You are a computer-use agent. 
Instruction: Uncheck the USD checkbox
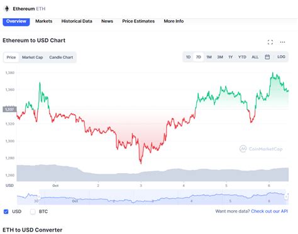click(6, 211)
